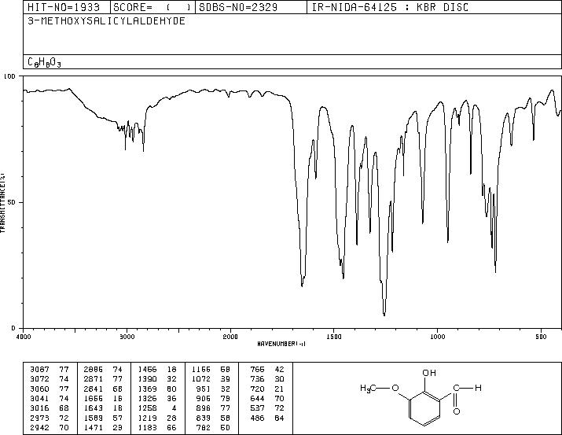
Task: Click the OH group in the structure
Action: pos(429,373)
